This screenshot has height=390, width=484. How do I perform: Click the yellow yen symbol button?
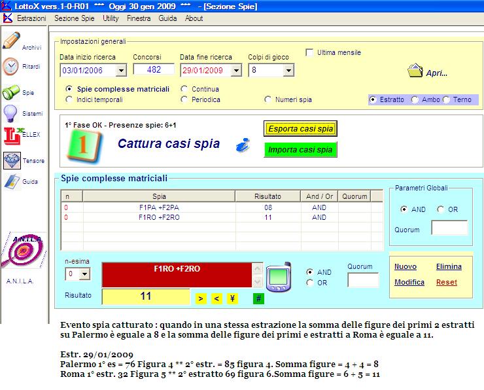click(232, 298)
